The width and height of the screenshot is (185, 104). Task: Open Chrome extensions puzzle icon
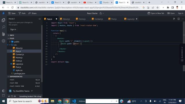point(168,8)
